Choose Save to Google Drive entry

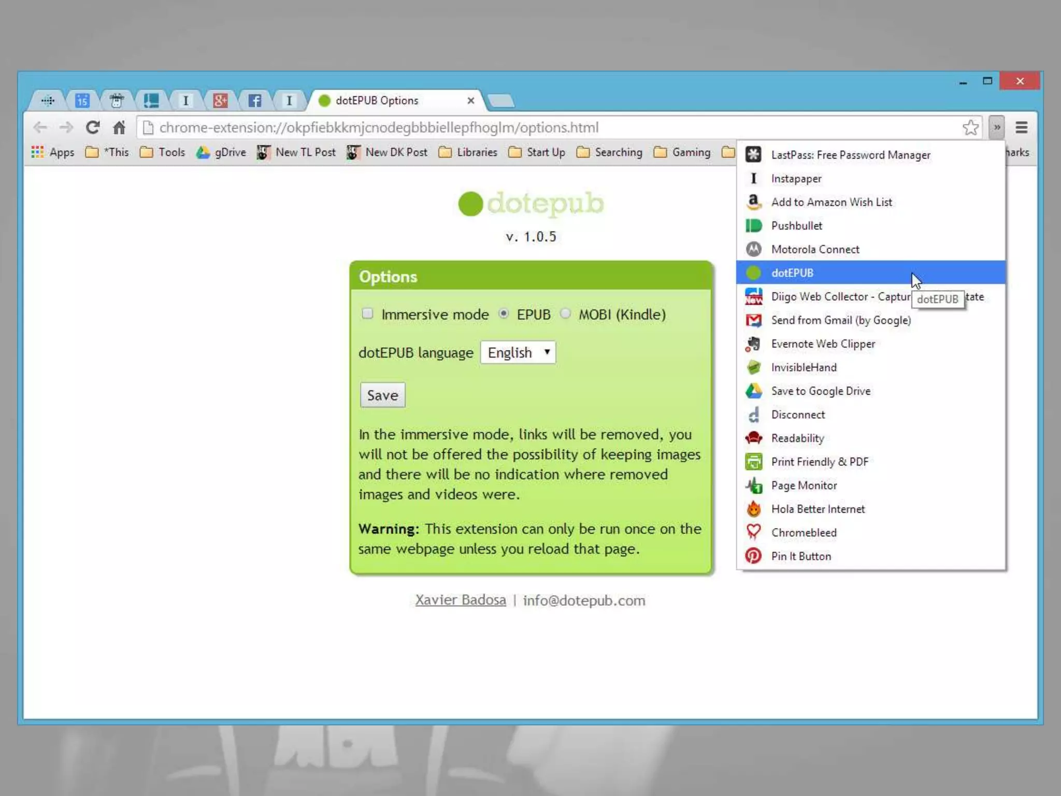coord(821,391)
